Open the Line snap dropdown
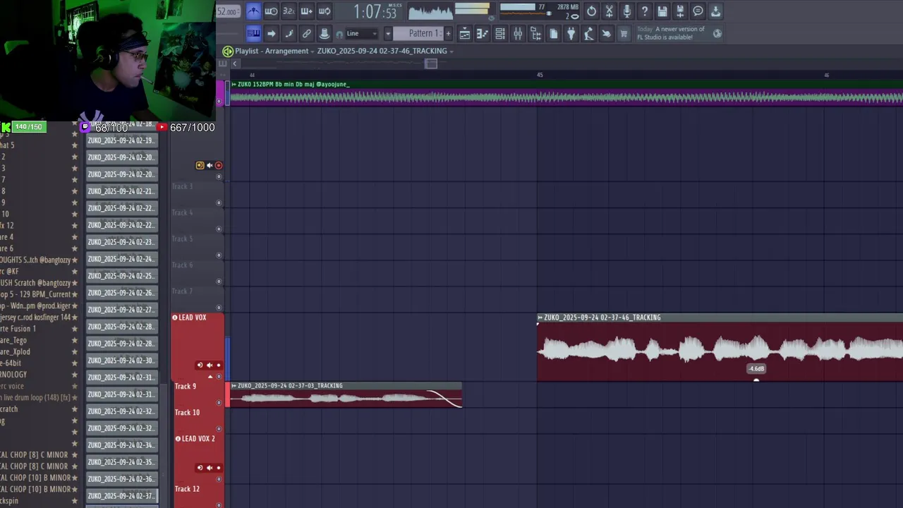This screenshot has height=508, width=903. point(362,33)
